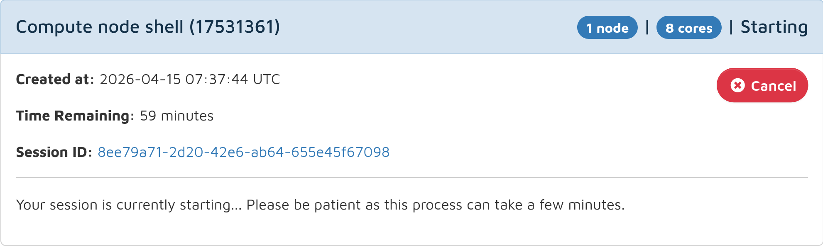Click the separator between node and cores badges
823x246 pixels.
pyautogui.click(x=647, y=28)
